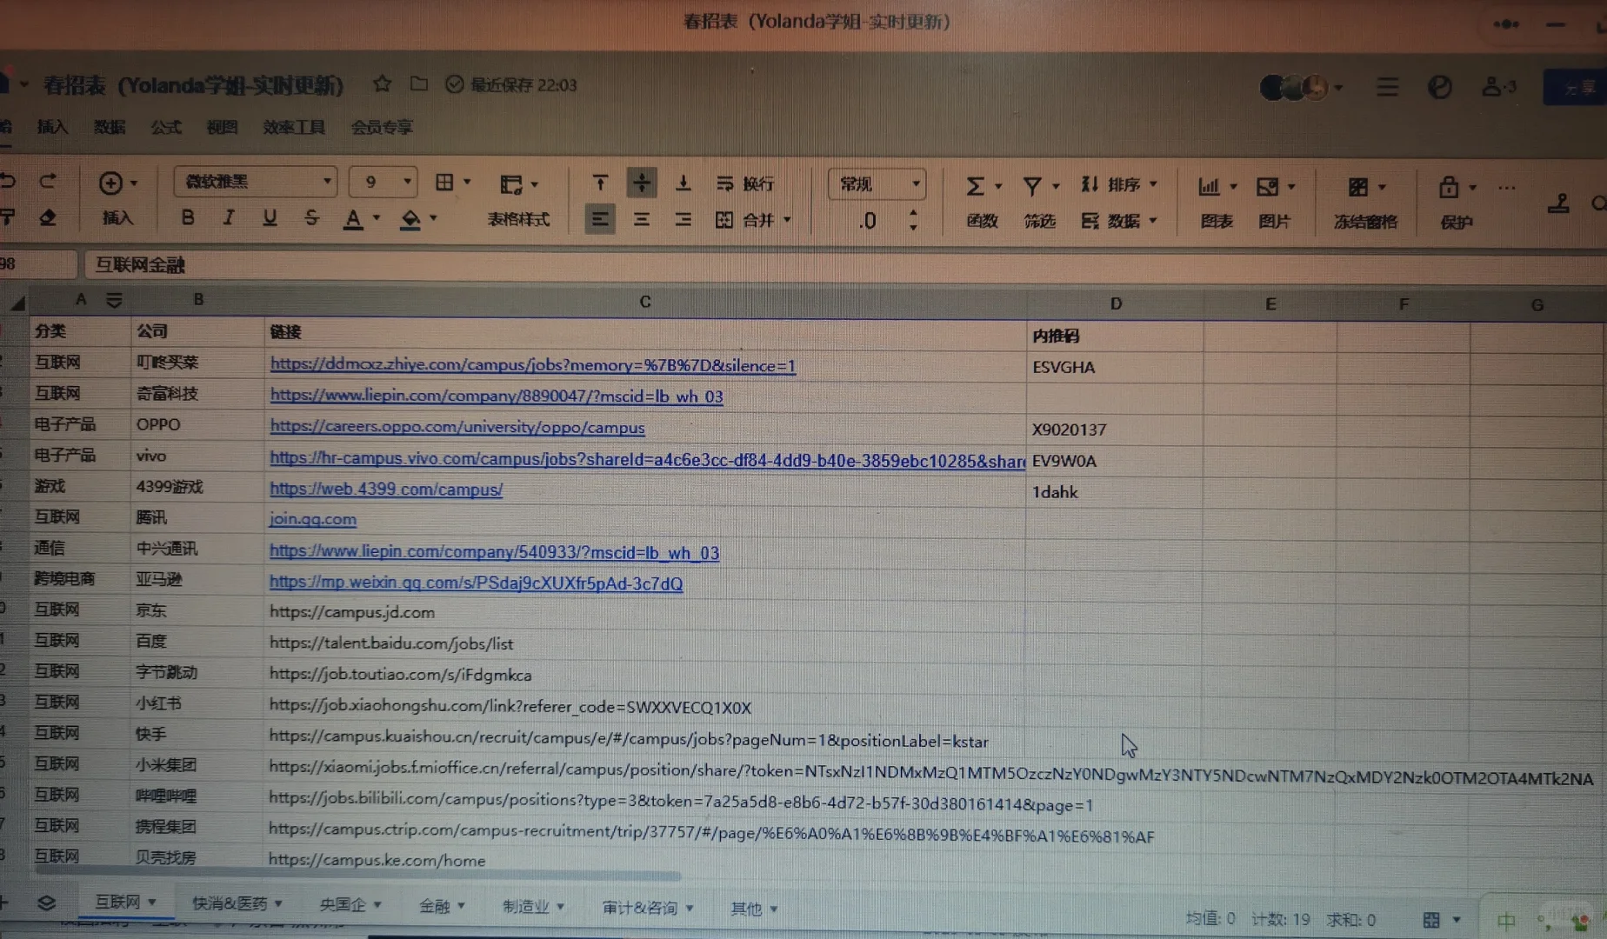
Task: Toggle left text alignment
Action: [x=600, y=219]
